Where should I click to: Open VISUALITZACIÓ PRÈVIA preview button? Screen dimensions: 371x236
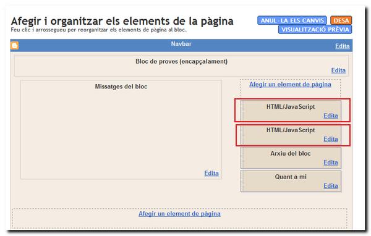tap(315, 30)
